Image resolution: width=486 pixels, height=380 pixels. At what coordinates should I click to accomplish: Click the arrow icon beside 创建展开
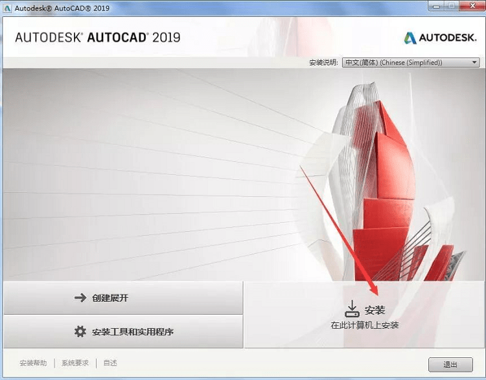point(80,298)
